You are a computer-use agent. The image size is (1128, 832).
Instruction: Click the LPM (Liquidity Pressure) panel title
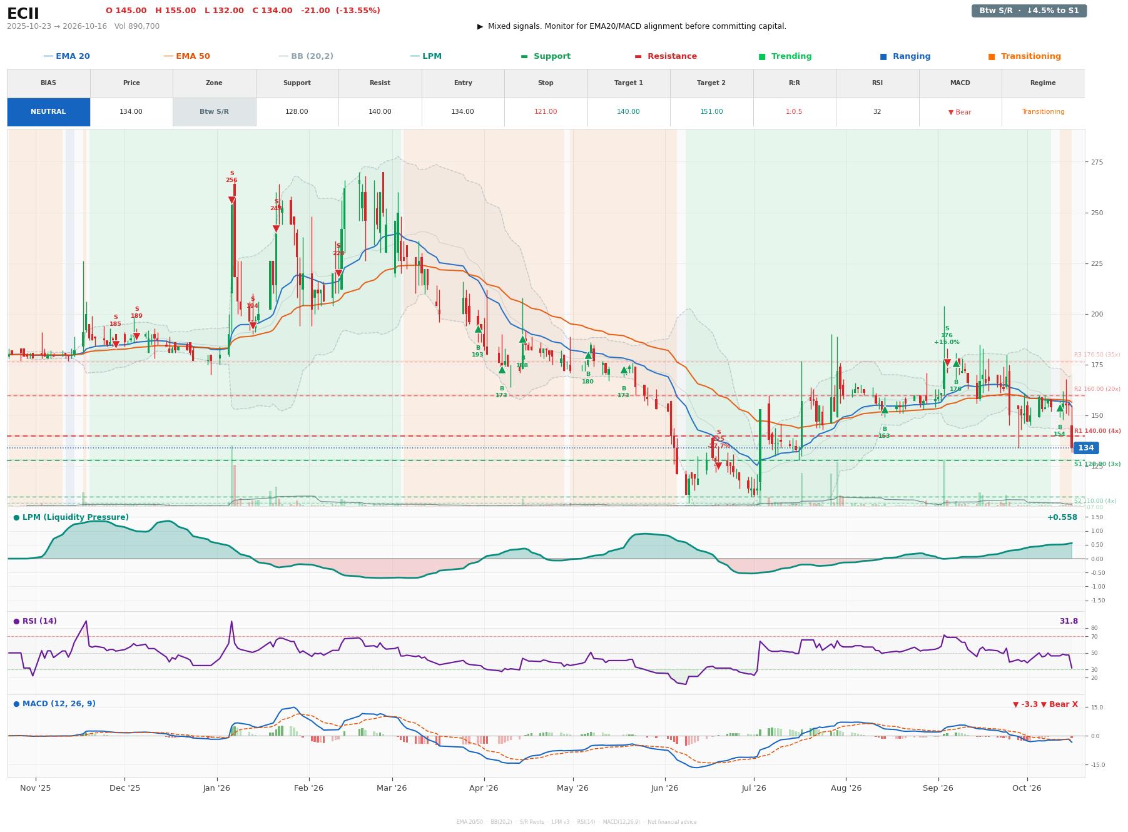(x=71, y=517)
